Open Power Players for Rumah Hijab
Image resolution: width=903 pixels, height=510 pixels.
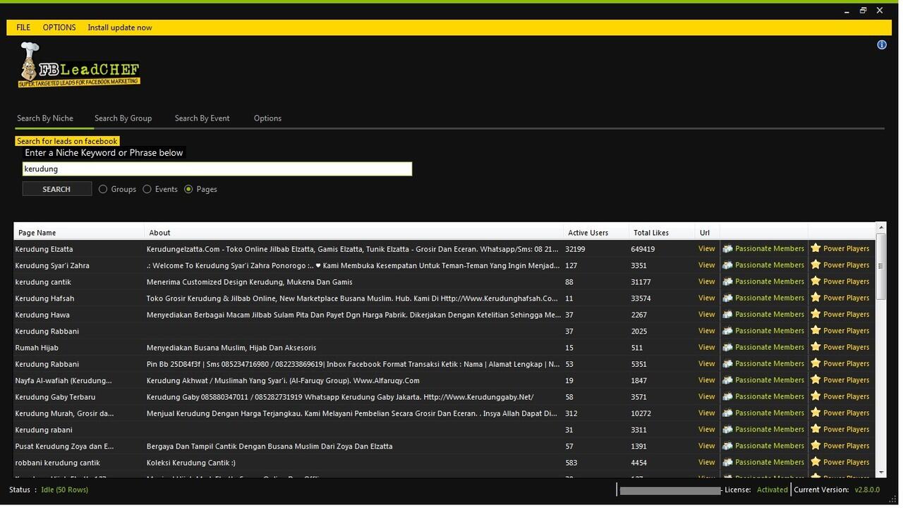tap(840, 347)
